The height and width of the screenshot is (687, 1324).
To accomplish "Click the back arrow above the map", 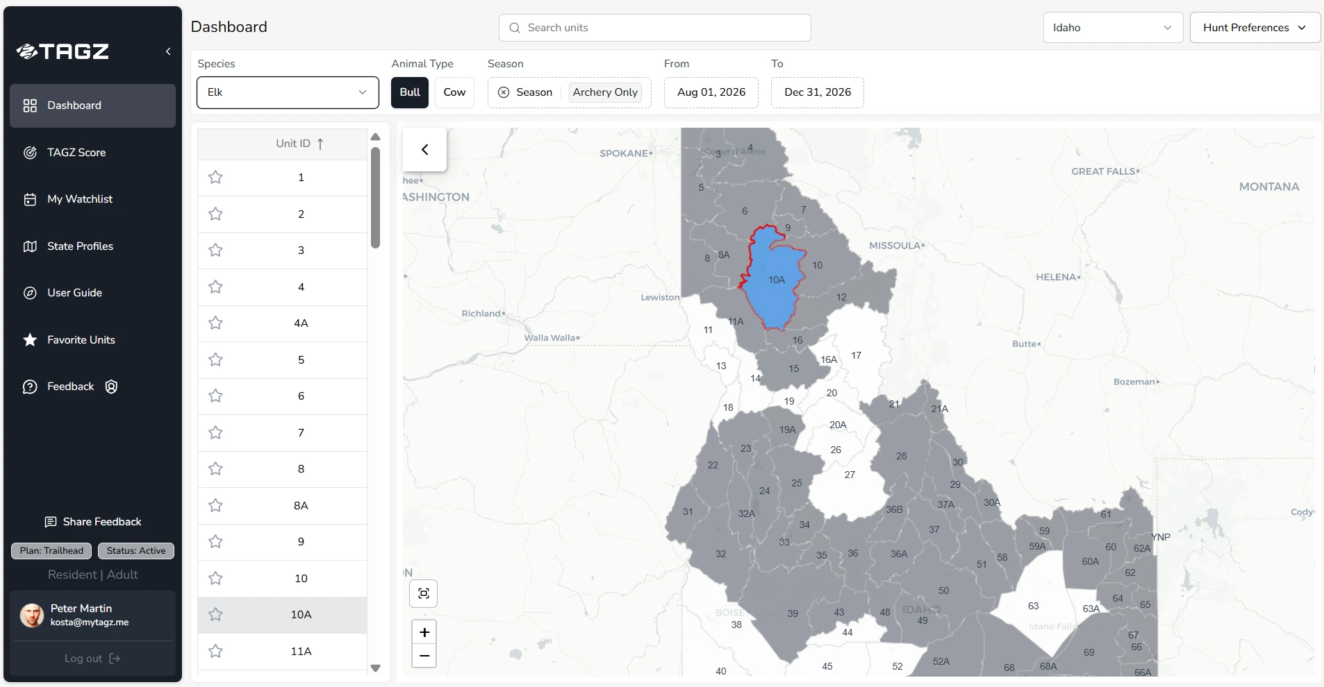I will pyautogui.click(x=424, y=149).
